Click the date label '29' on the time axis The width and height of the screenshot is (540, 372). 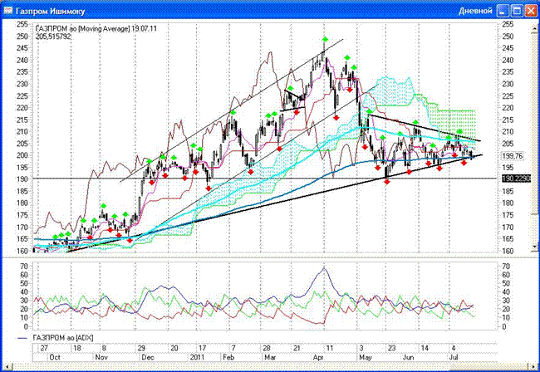click(x=141, y=348)
